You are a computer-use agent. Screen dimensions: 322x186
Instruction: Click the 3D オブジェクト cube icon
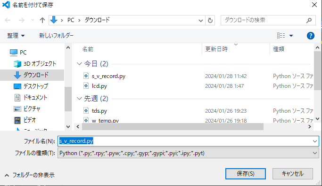click(x=17, y=64)
